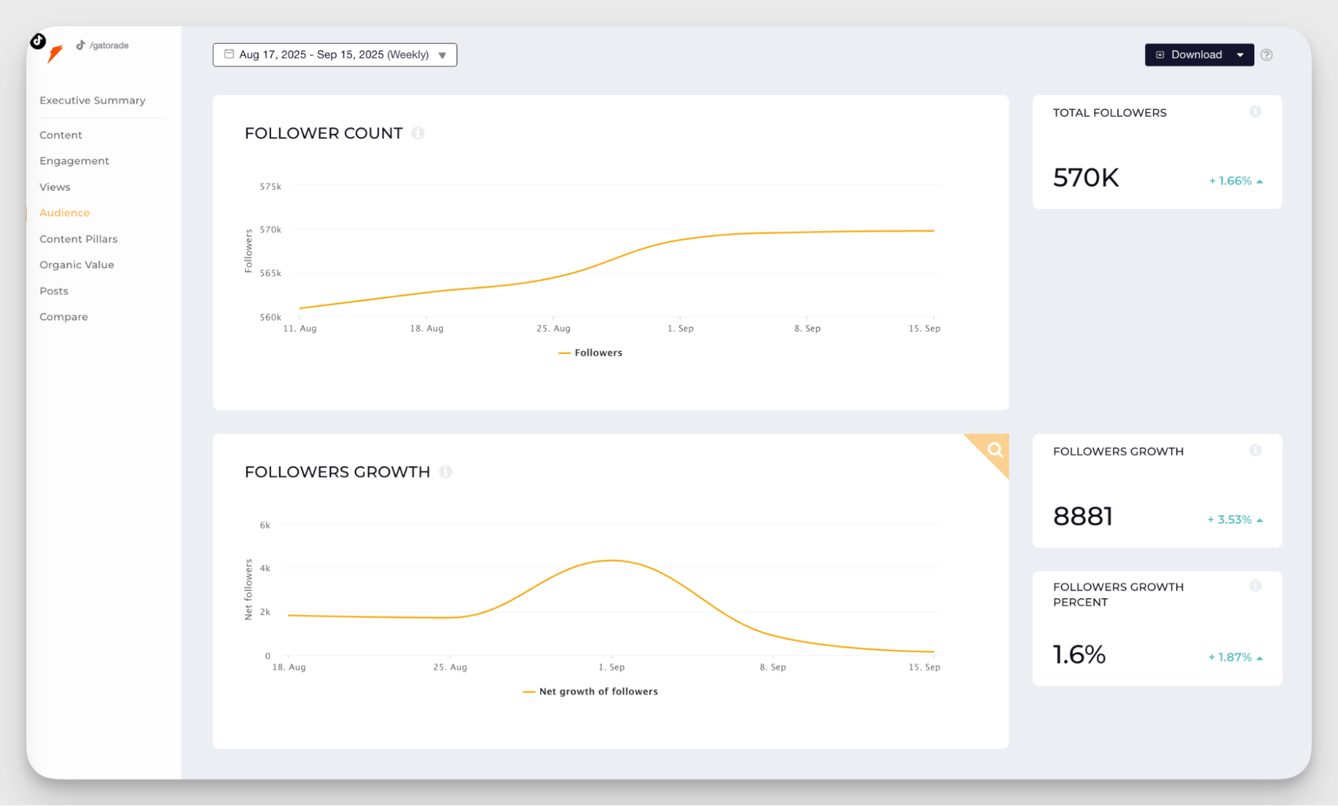Open the Engagement section
The height and width of the screenshot is (806, 1338).
74,161
